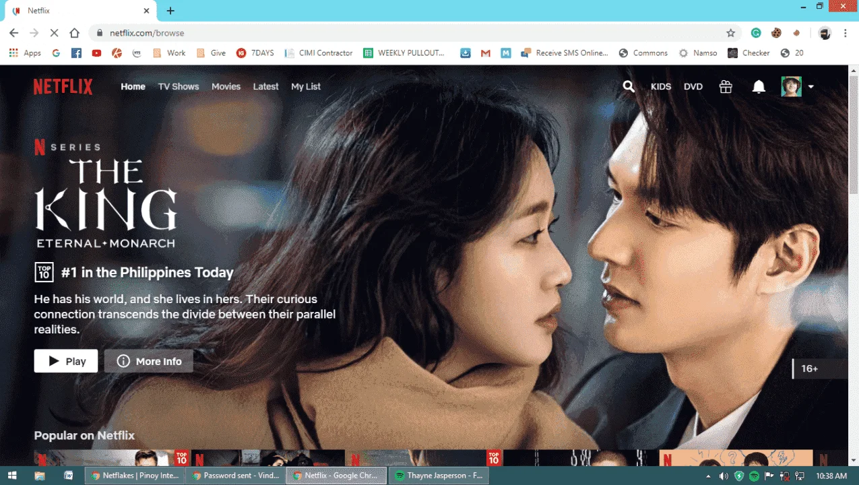This screenshot has width=859, height=485.
Task: Open CIMI Contractor bookmark
Action: [319, 53]
